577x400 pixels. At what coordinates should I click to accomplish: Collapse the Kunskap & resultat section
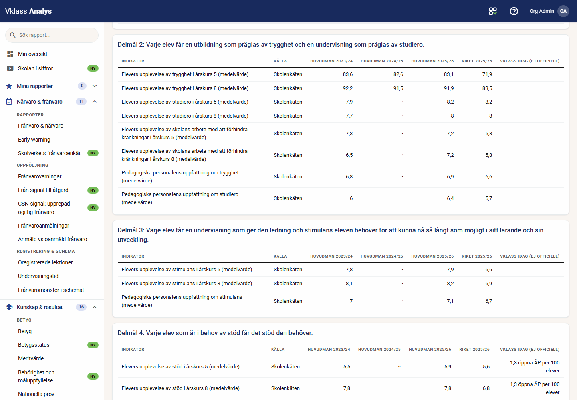point(95,307)
